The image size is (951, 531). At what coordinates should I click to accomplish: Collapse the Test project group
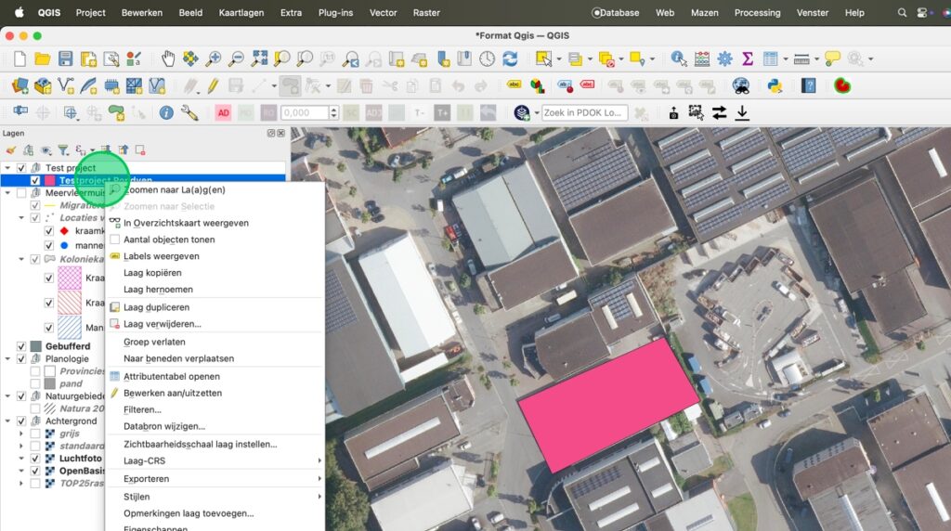[x=8, y=168]
